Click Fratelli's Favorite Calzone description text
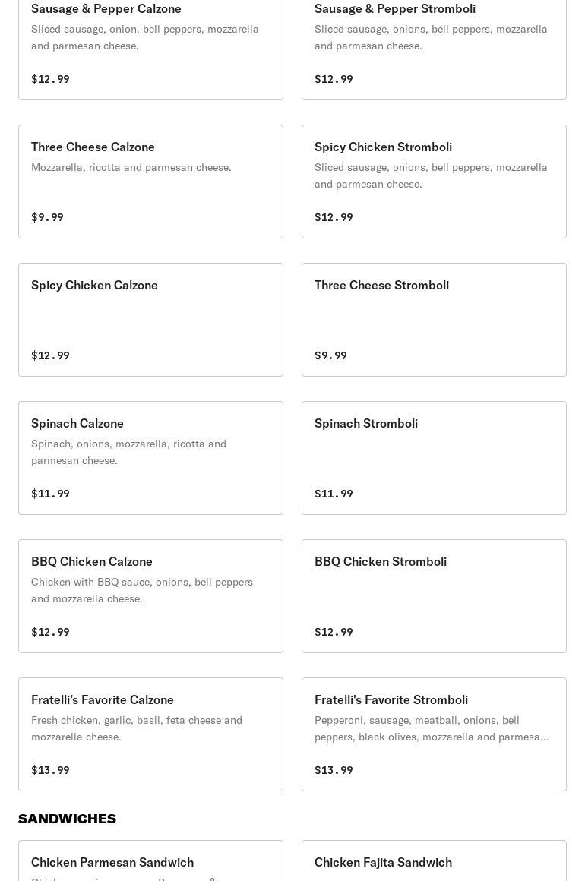This screenshot has width=585, height=881. pyautogui.click(x=137, y=728)
